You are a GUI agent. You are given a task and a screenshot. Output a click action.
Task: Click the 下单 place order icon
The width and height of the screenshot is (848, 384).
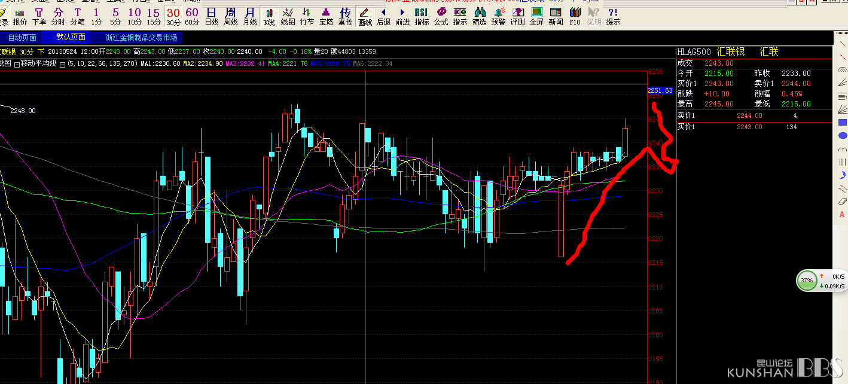point(39,16)
